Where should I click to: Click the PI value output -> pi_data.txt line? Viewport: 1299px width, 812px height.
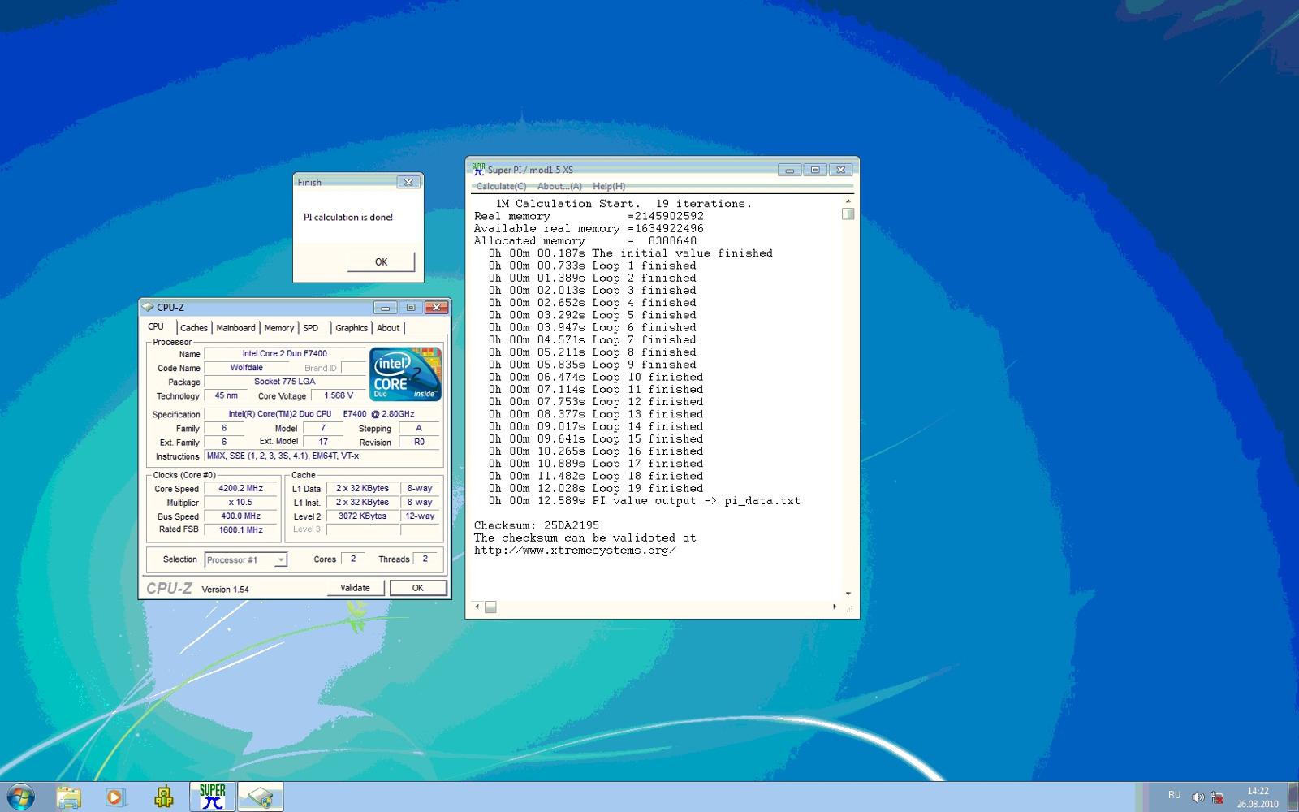point(645,501)
